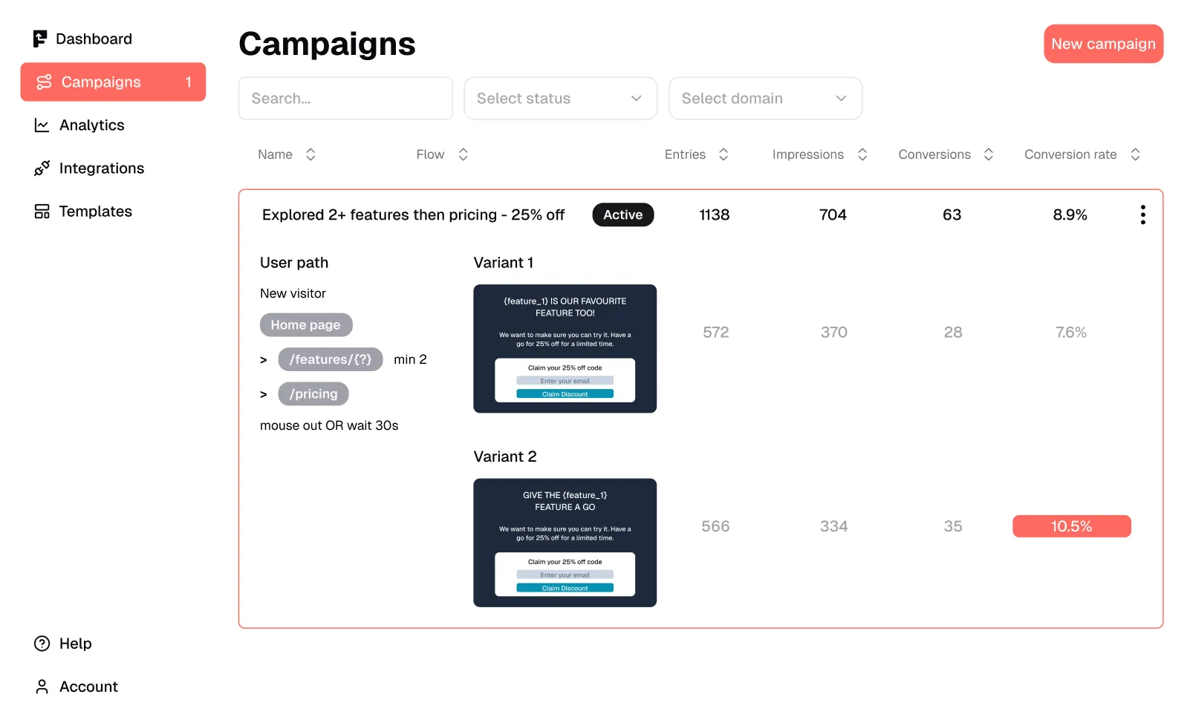Click the Claim Discount button in Variant 1
Screen dimensions: 1187x726
tap(565, 393)
